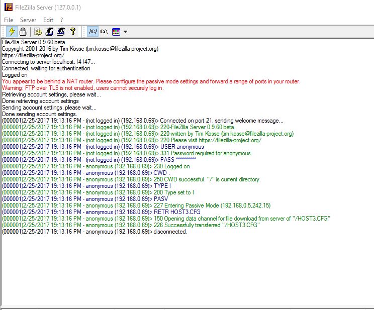Click the colored grid sort icon

click(116, 32)
